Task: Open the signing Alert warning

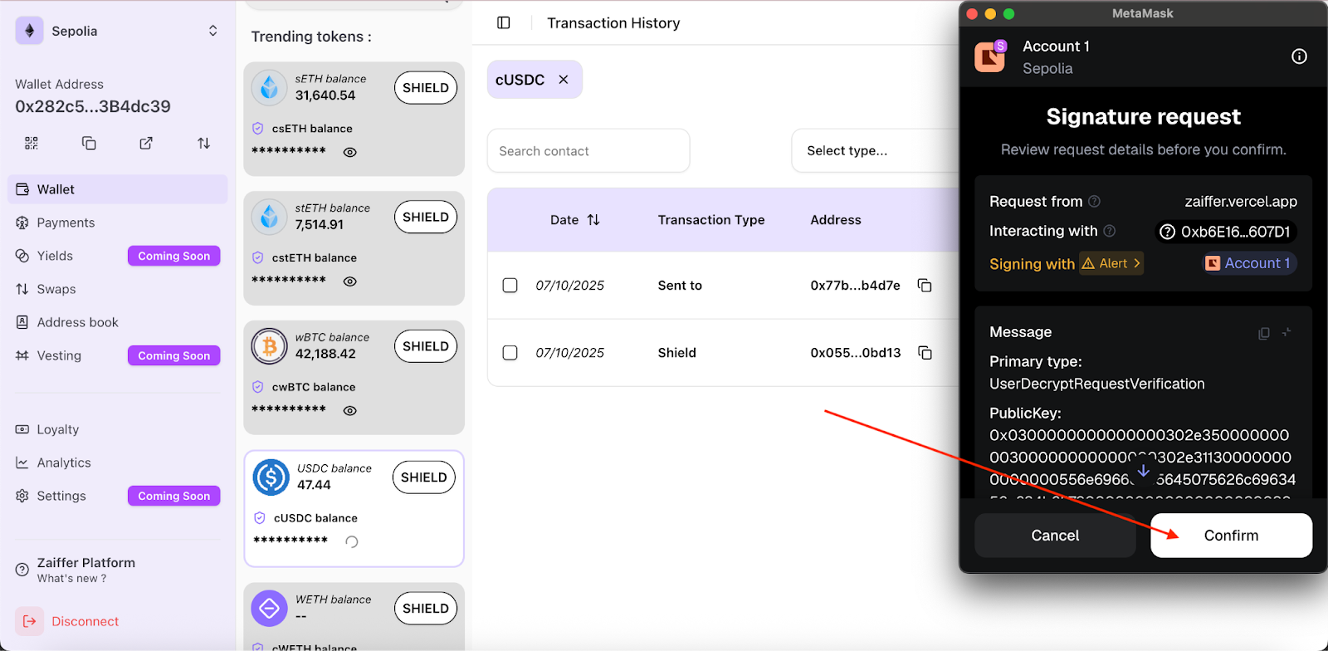Action: (1111, 263)
